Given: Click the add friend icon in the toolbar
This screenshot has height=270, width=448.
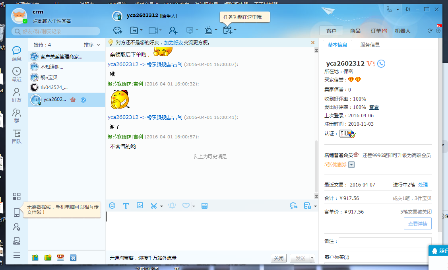Looking at the screenshot, I should coord(173,30).
